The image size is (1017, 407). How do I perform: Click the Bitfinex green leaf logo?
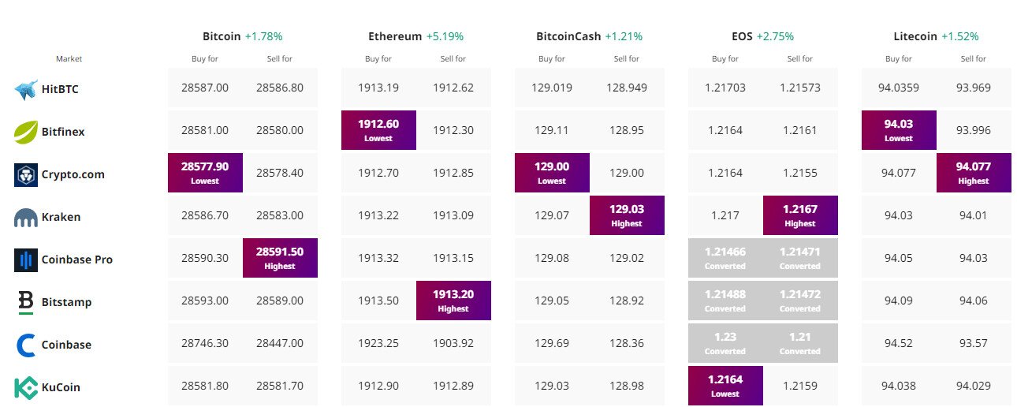click(x=26, y=132)
